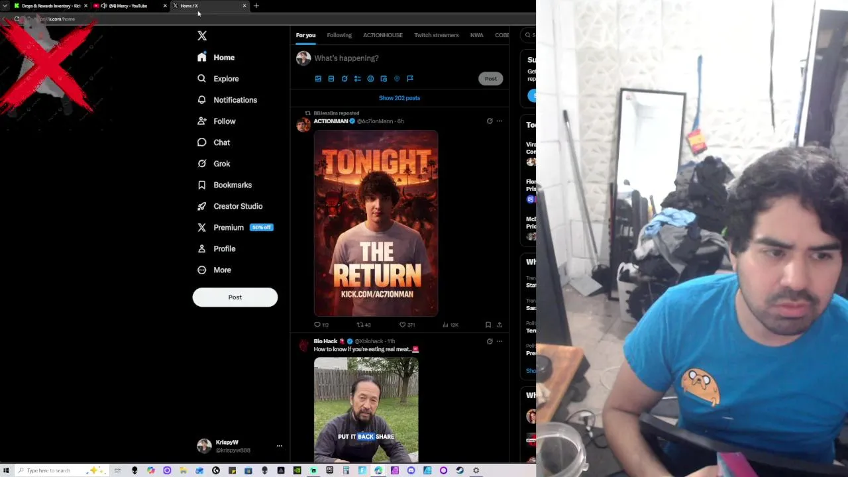Open ACTIONMAN profile name link
The height and width of the screenshot is (477, 848).
click(x=331, y=121)
